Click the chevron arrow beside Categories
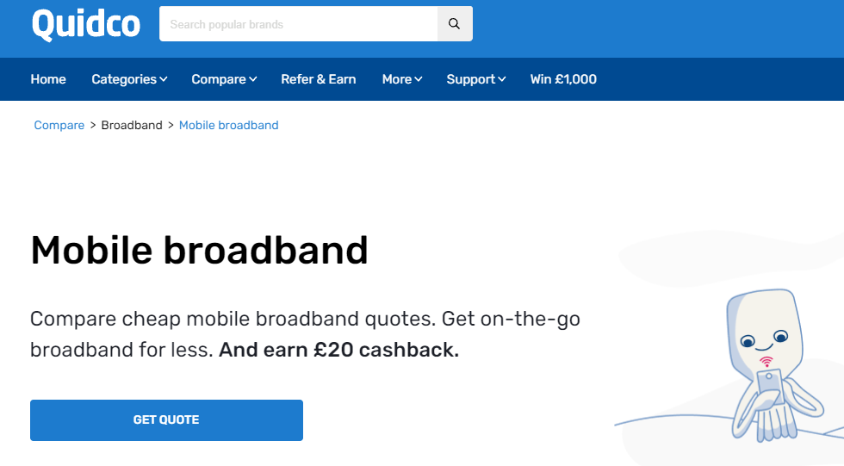This screenshot has height=466, width=844. point(164,79)
